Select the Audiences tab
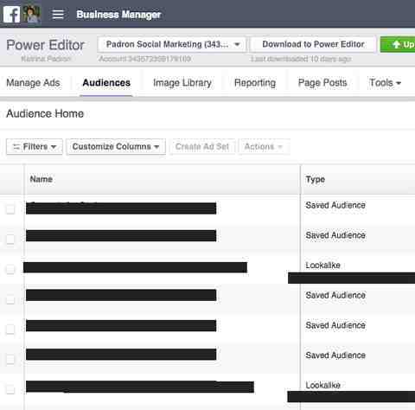This screenshot has height=410, width=415. point(106,83)
